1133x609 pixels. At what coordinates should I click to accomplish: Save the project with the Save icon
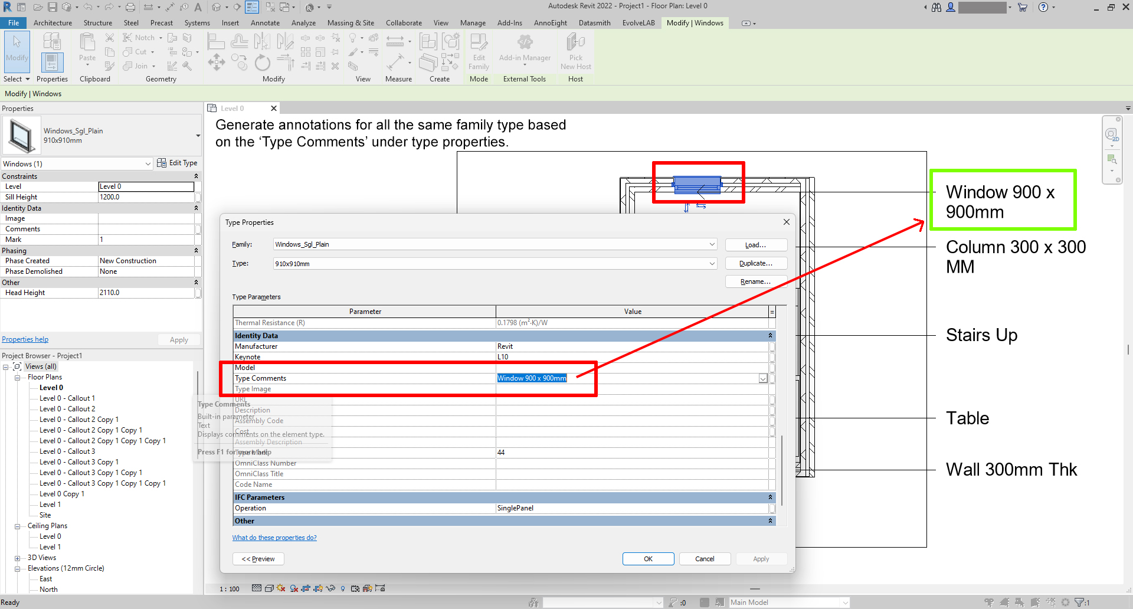[53, 7]
